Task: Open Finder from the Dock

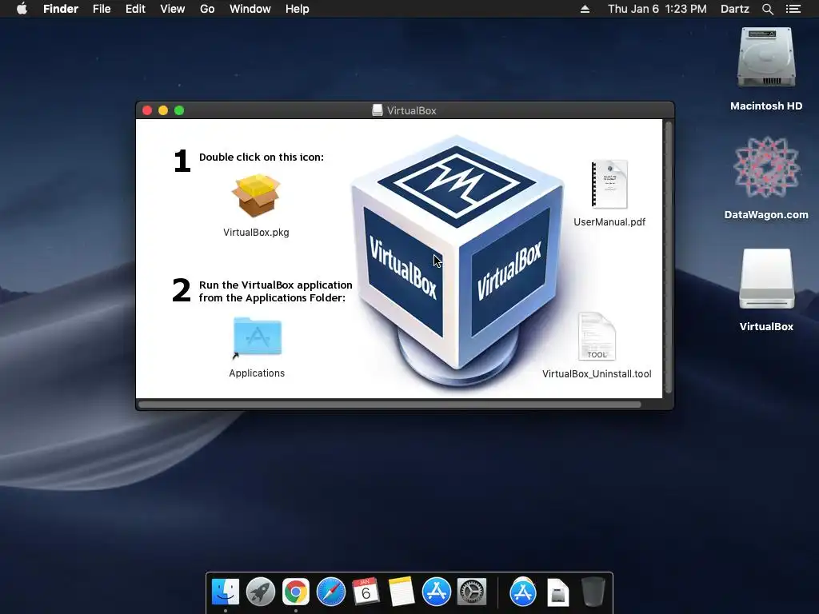Action: [x=226, y=592]
